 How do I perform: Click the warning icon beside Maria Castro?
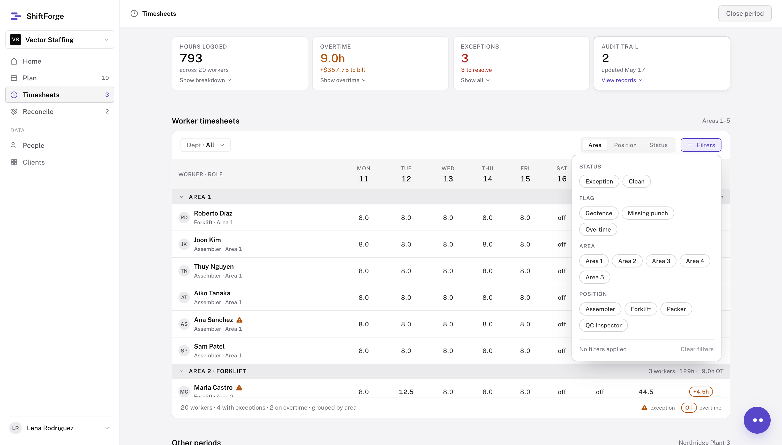[x=239, y=388]
